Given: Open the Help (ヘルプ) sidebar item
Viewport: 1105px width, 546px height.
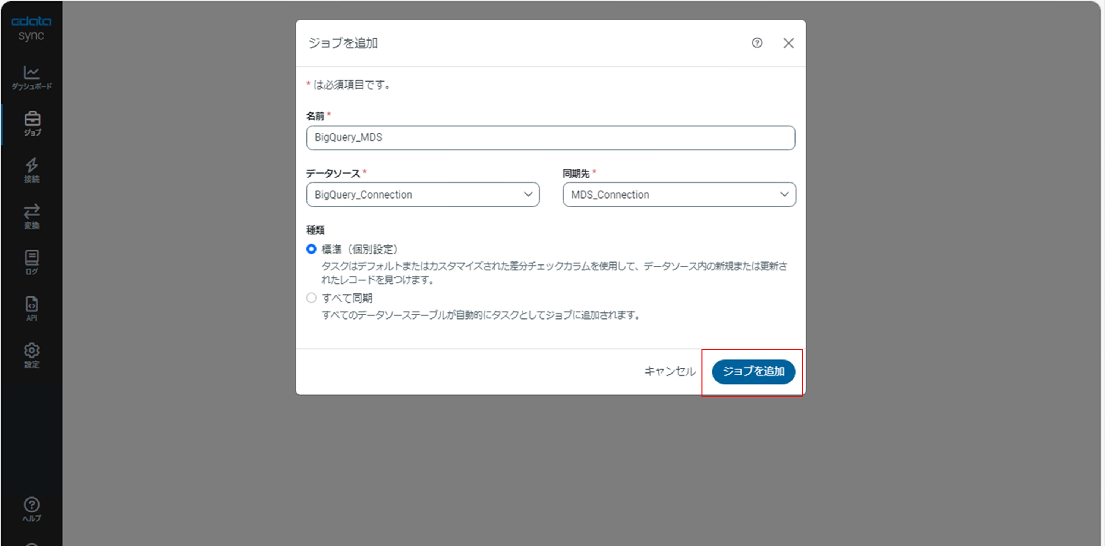Looking at the screenshot, I should click(x=32, y=510).
